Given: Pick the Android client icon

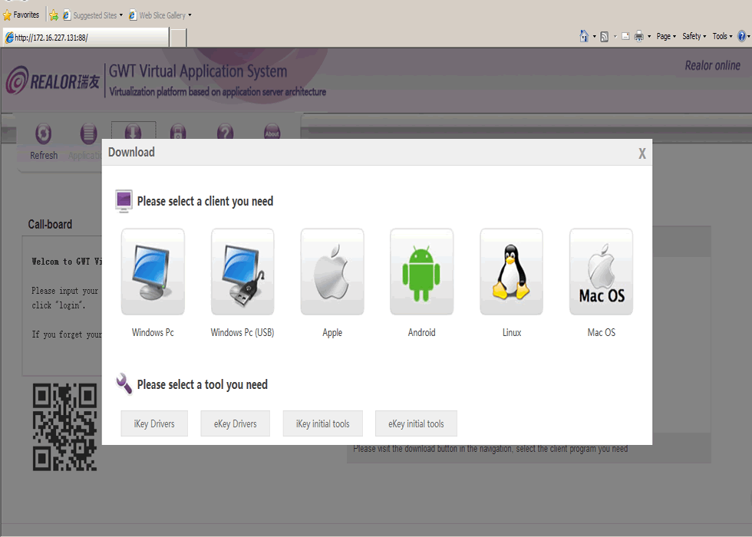Looking at the screenshot, I should click(x=421, y=272).
